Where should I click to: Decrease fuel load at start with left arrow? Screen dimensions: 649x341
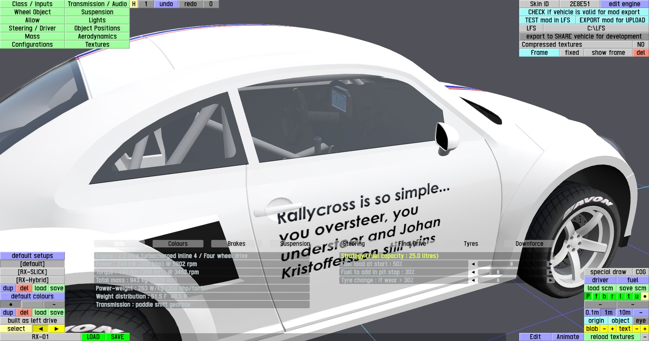tap(473, 264)
